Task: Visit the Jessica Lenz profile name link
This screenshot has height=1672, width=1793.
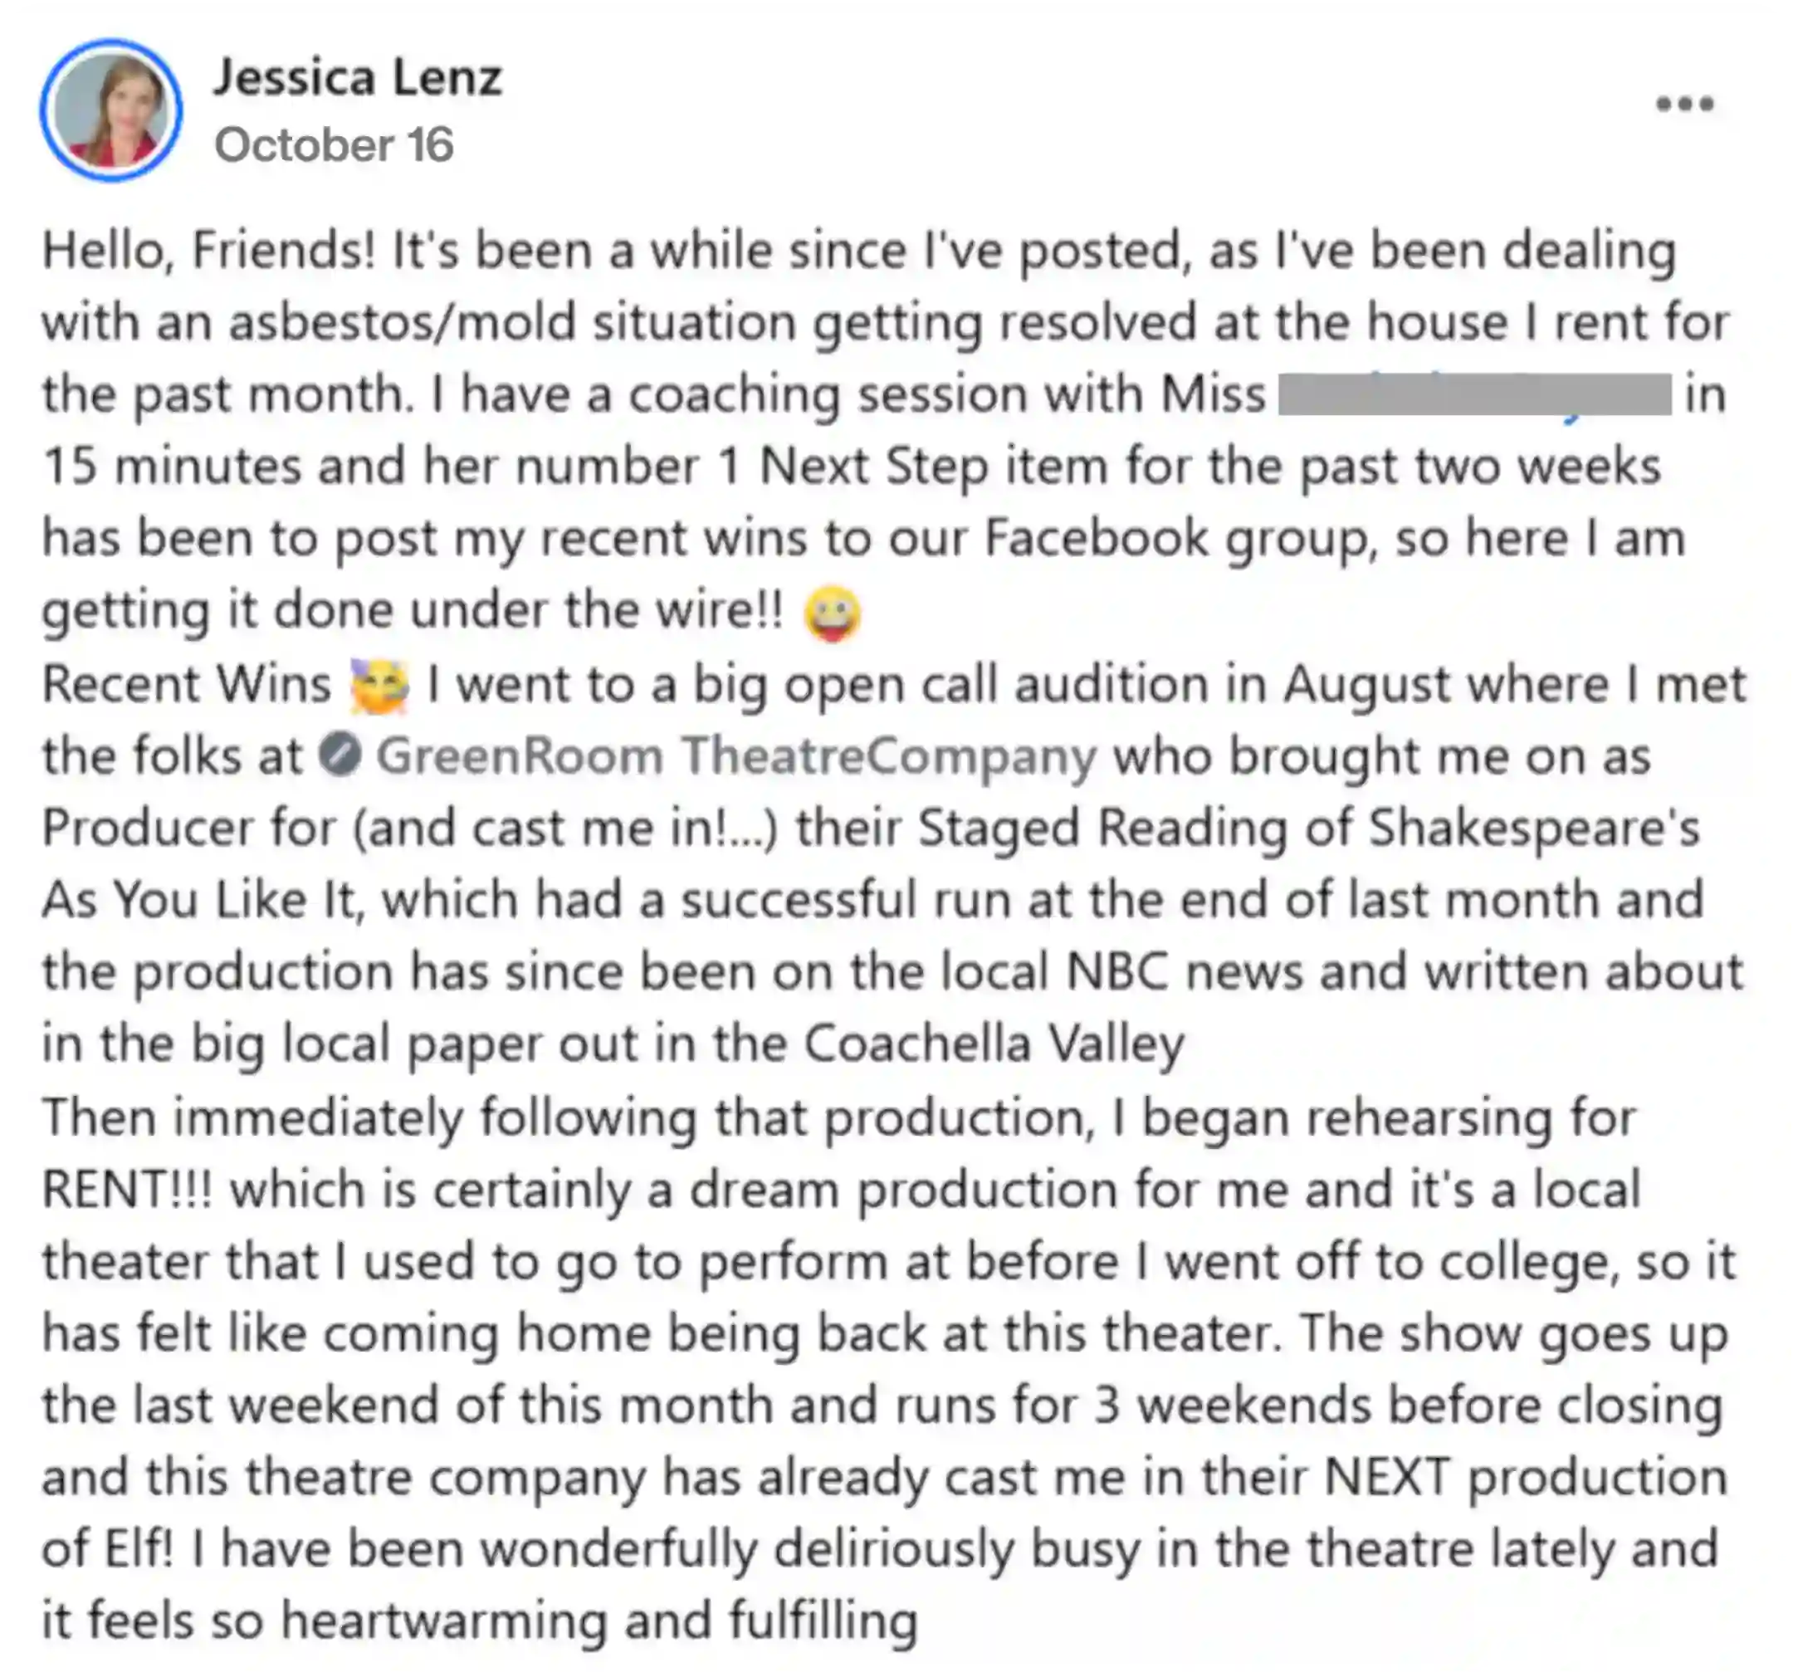Action: point(357,77)
